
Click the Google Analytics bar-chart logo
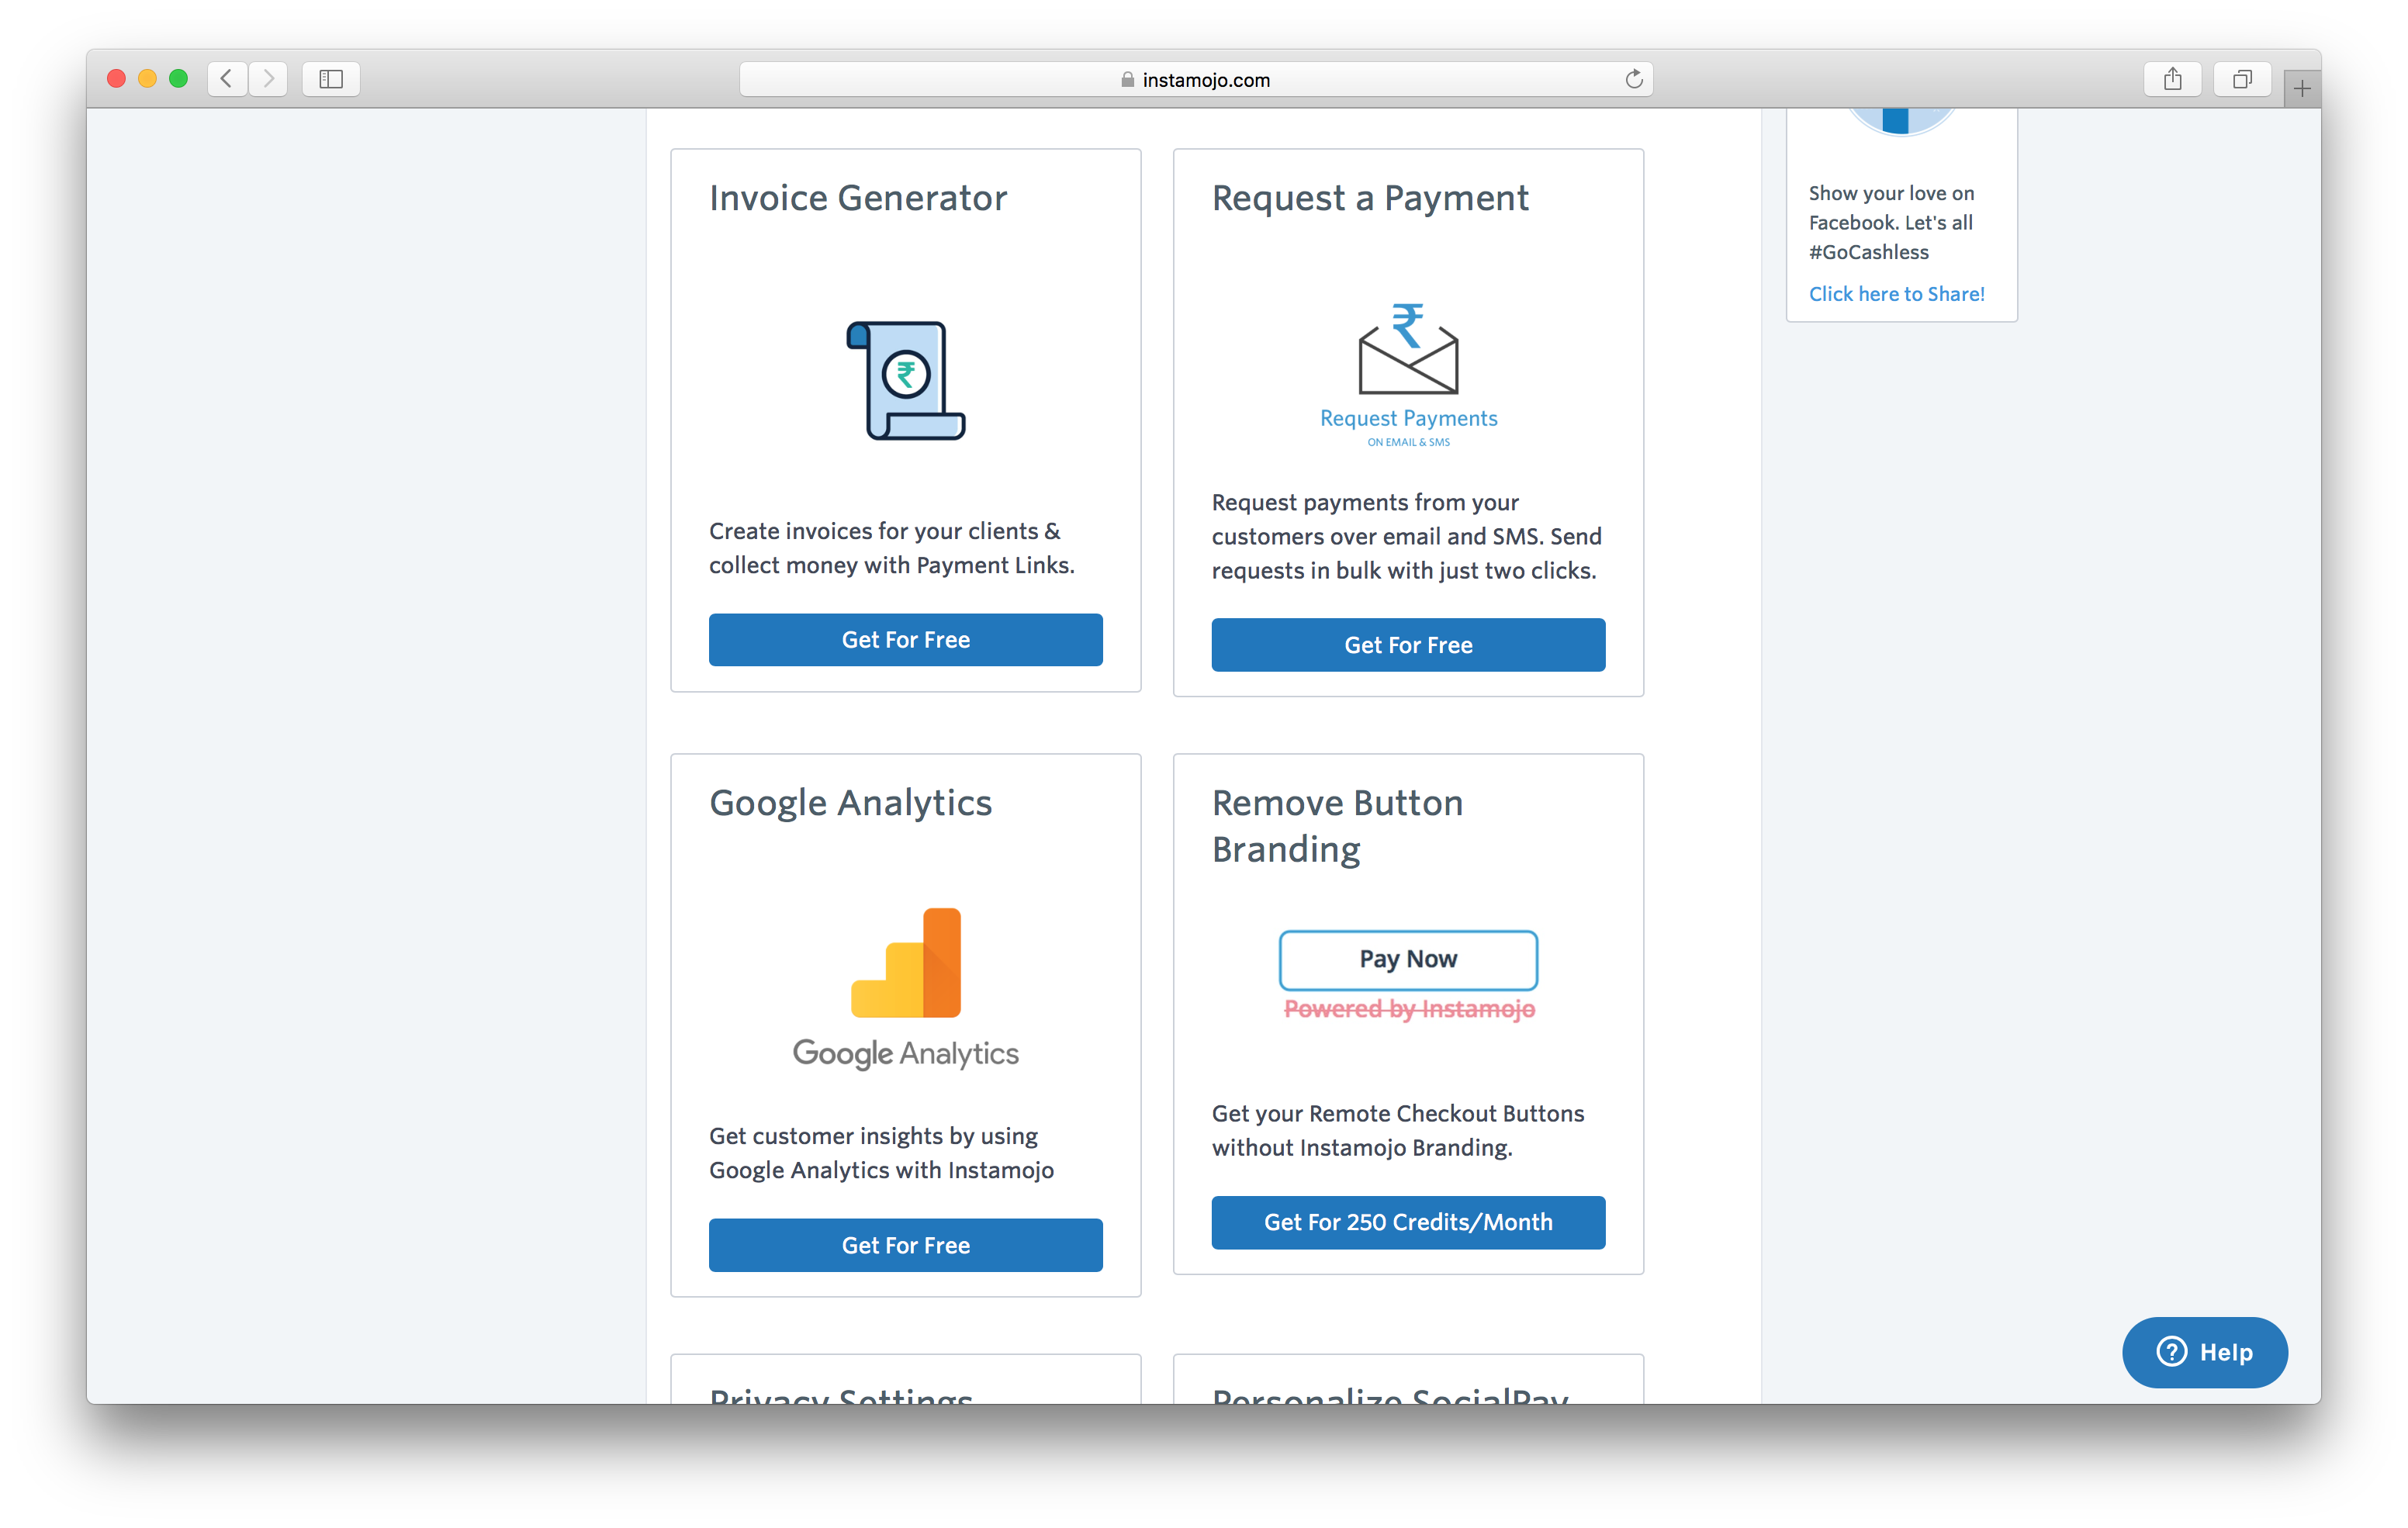pyautogui.click(x=906, y=962)
